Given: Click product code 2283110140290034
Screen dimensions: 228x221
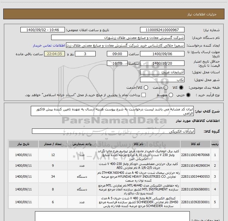Looking at the screenshot, I should [195, 166].
